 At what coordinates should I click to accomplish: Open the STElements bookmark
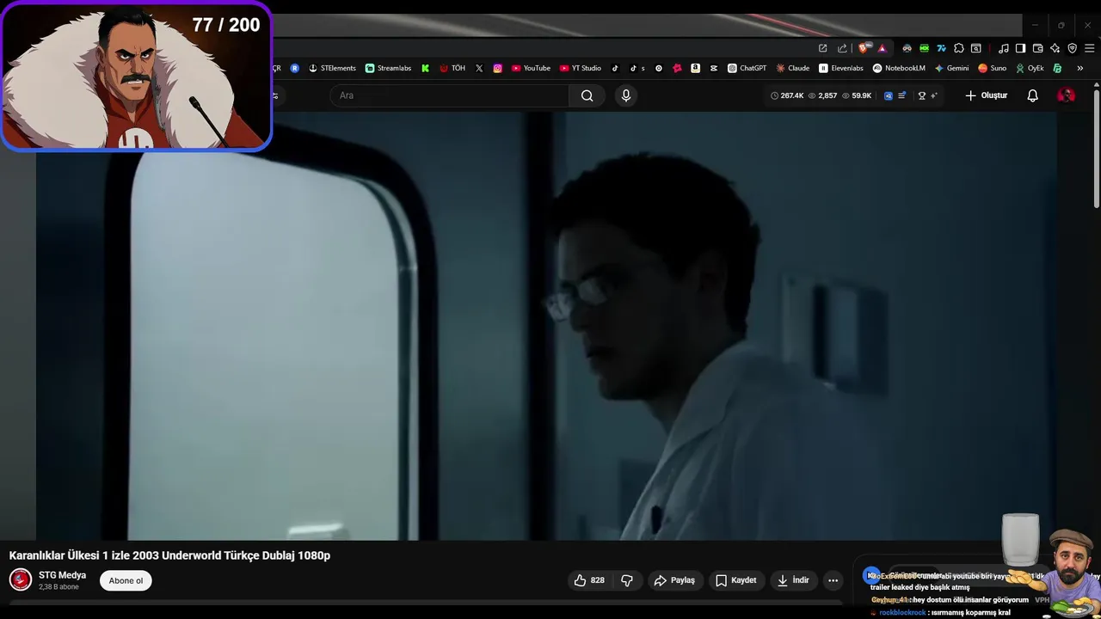pyautogui.click(x=332, y=68)
